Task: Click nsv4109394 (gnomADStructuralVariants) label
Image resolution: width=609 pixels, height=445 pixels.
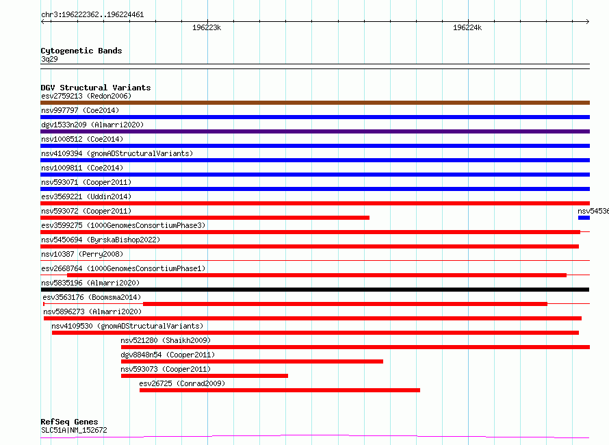Action: (117, 153)
